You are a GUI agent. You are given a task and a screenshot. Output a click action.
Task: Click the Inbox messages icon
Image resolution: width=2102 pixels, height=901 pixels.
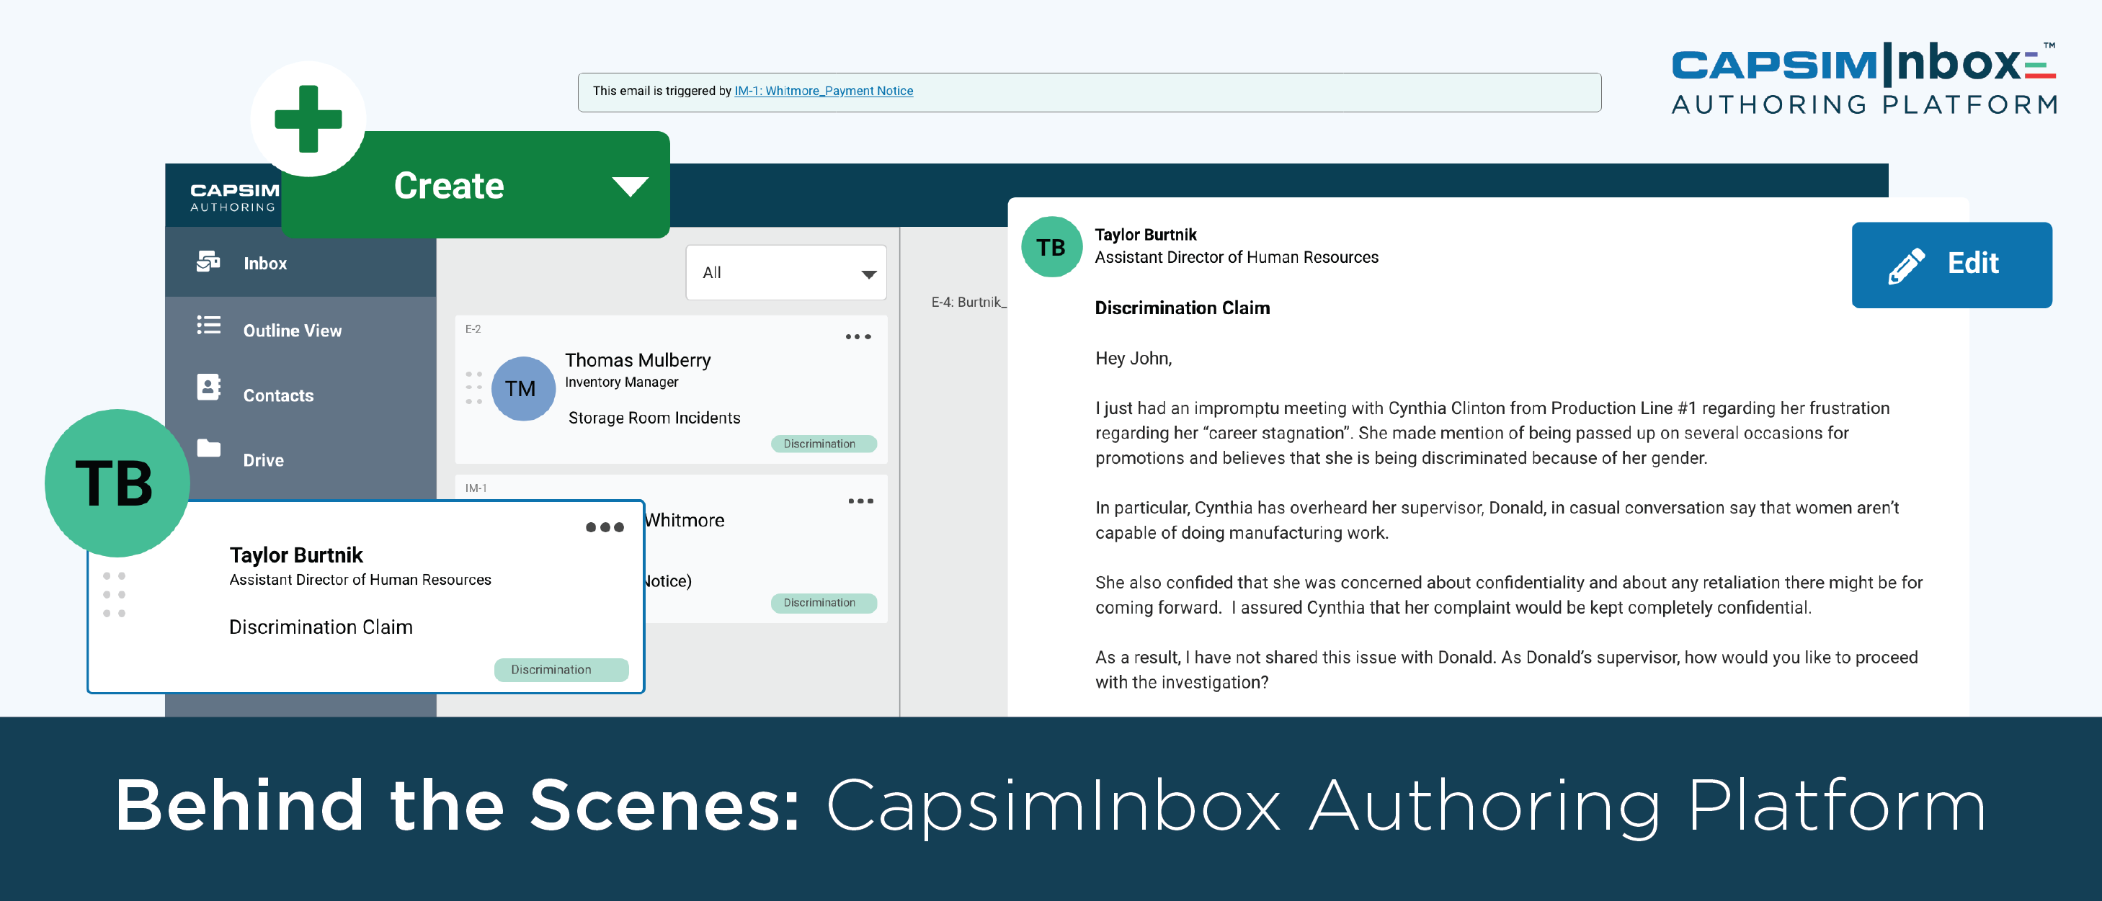[x=208, y=261]
